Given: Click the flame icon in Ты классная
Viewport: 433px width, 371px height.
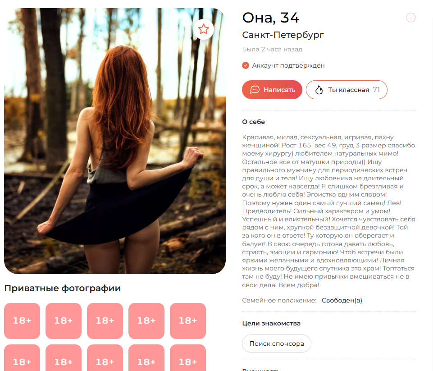Looking at the screenshot, I should [x=319, y=90].
